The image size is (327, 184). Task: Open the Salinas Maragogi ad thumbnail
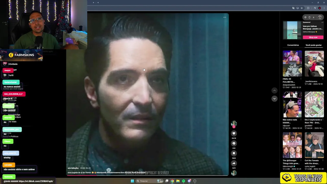(x=292, y=30)
